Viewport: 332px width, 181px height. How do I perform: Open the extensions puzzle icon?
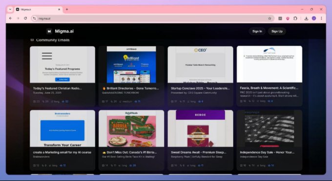click(295, 18)
